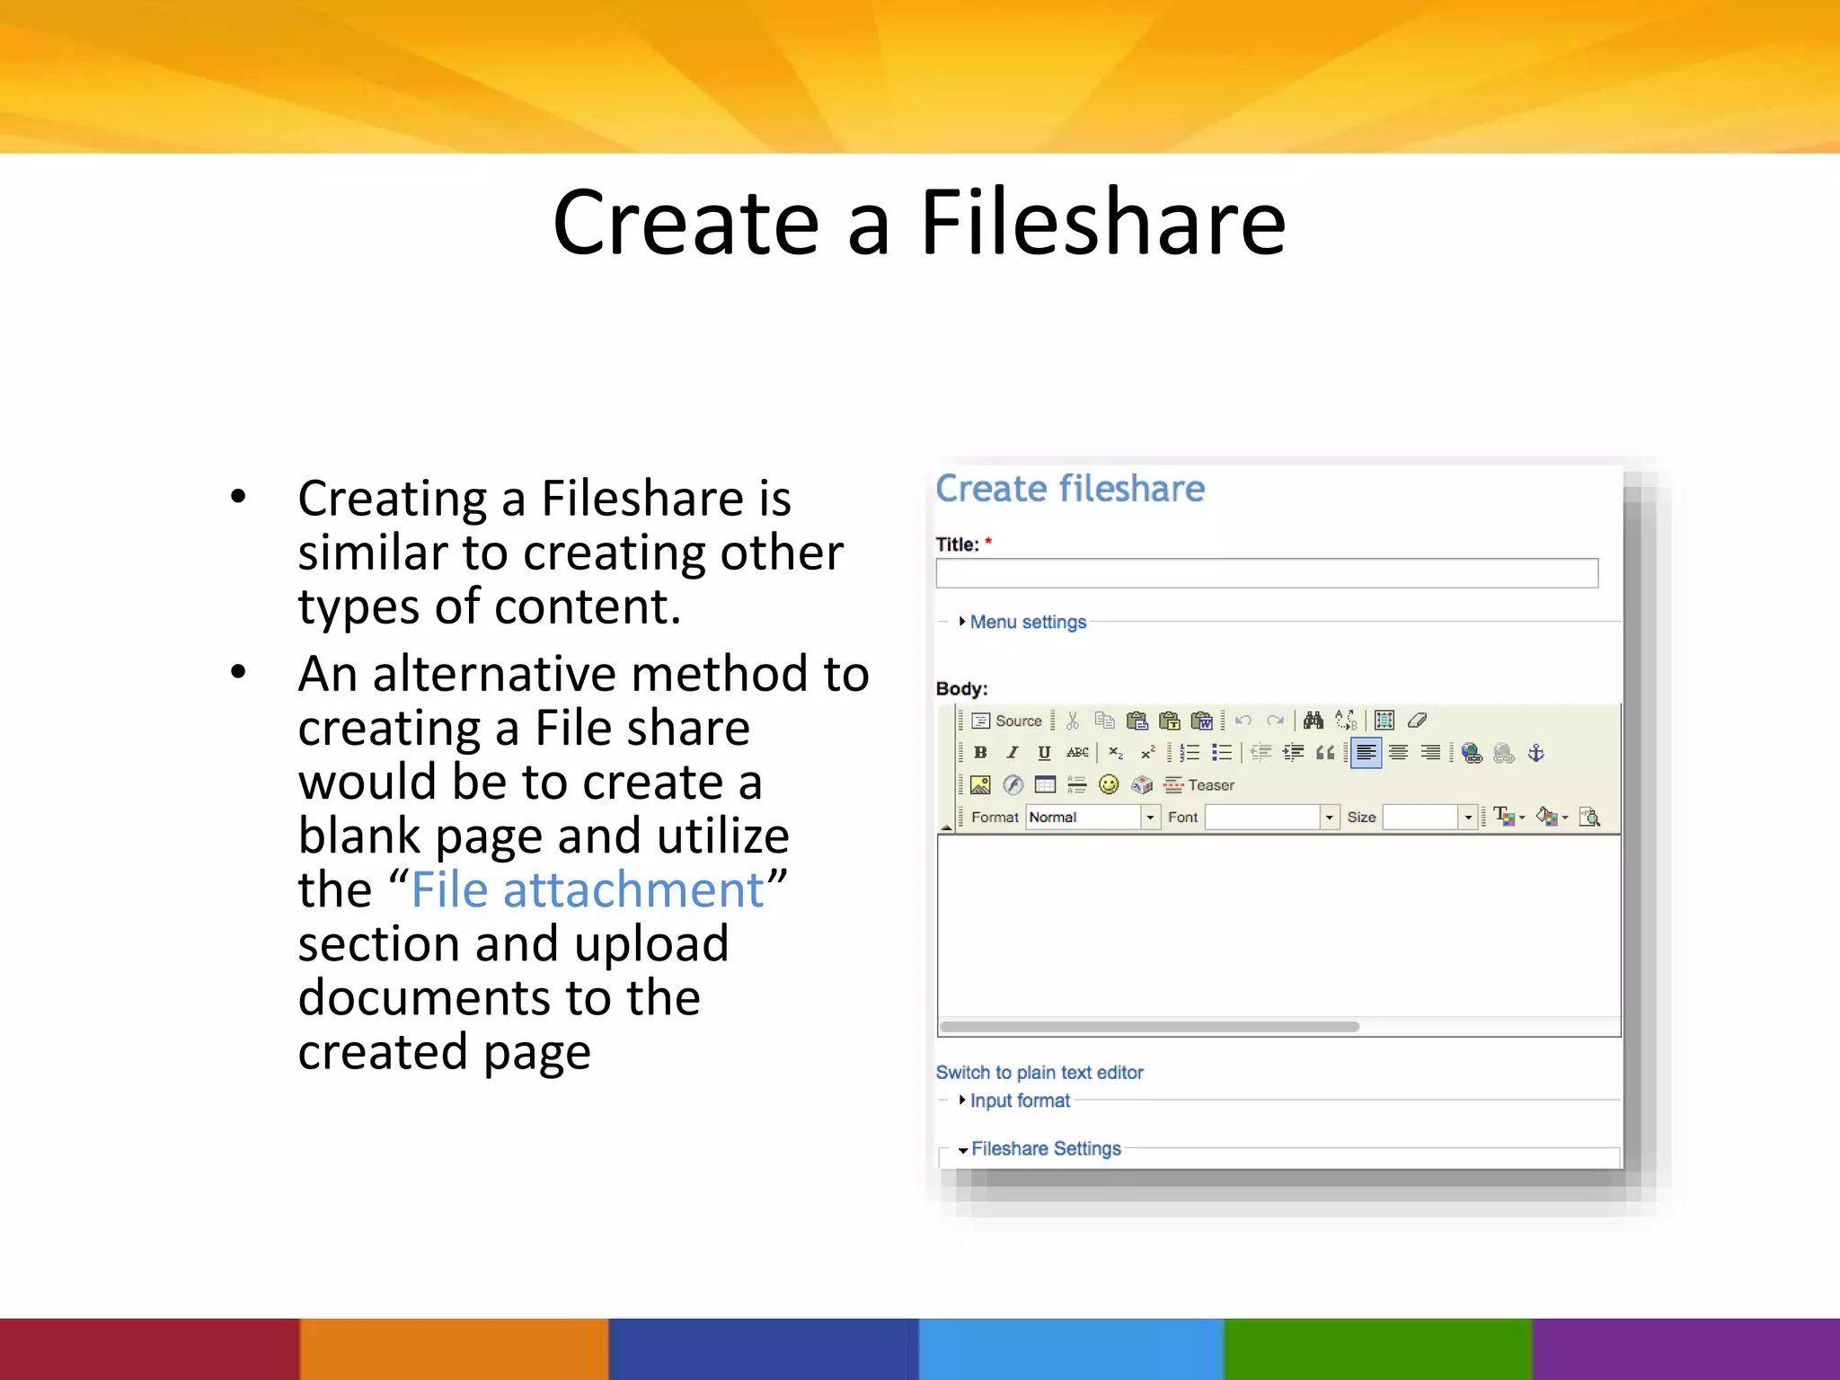Open the Text Color picker

(1508, 817)
